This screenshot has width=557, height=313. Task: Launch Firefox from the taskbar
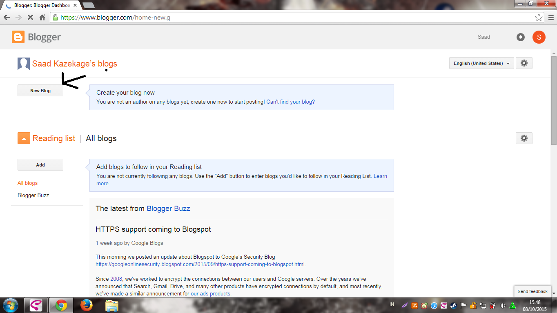(x=86, y=305)
